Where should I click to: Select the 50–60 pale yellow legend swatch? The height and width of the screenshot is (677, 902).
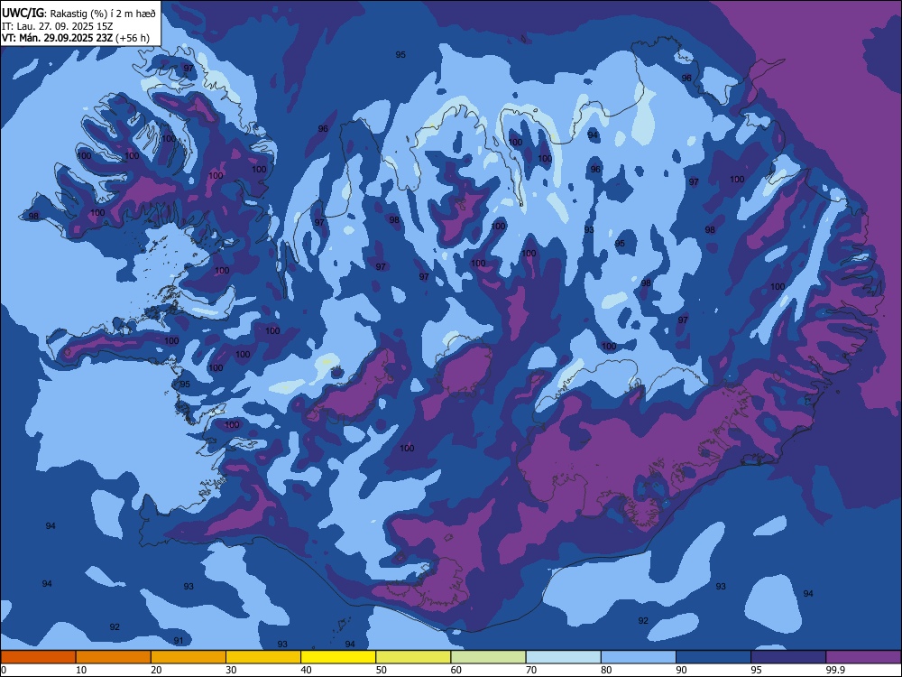click(414, 657)
